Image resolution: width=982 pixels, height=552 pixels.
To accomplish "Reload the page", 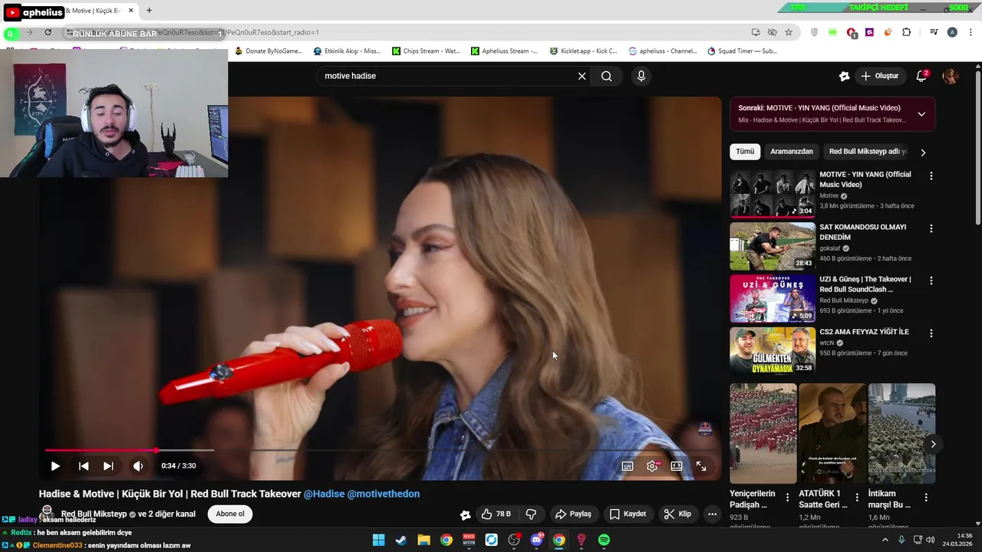I will [x=48, y=32].
